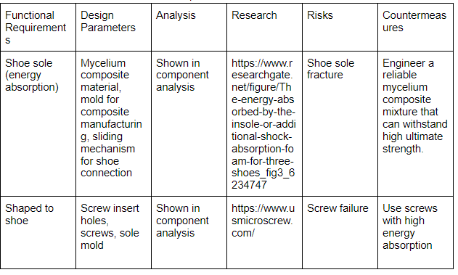Open the researchgate.net figure link
Screen dimensions: 458x275
click(263, 124)
